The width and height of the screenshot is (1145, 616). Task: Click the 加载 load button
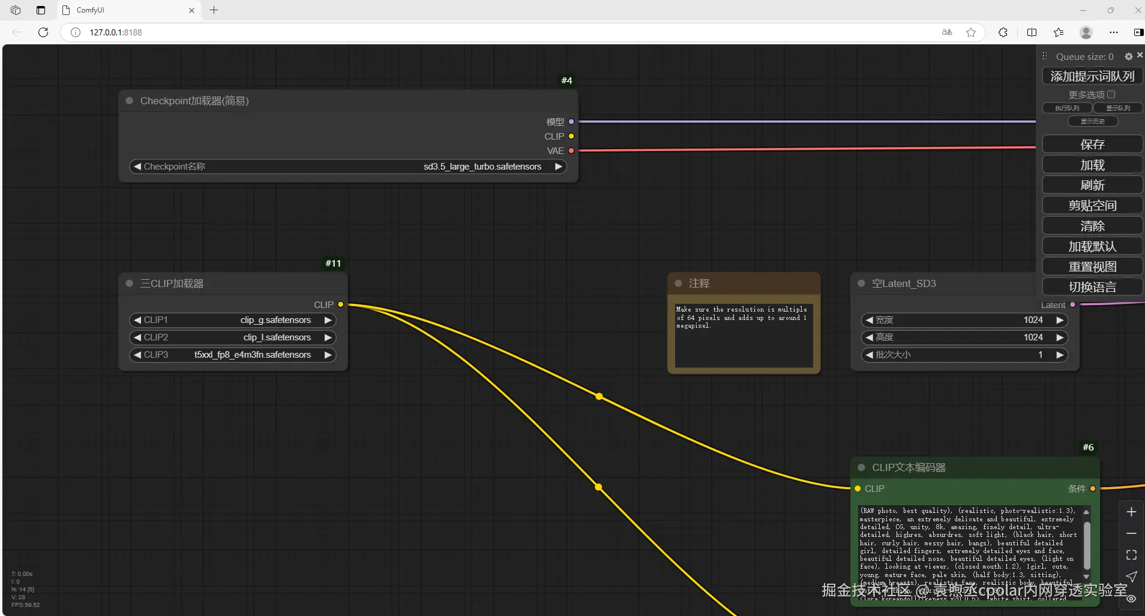(1092, 165)
